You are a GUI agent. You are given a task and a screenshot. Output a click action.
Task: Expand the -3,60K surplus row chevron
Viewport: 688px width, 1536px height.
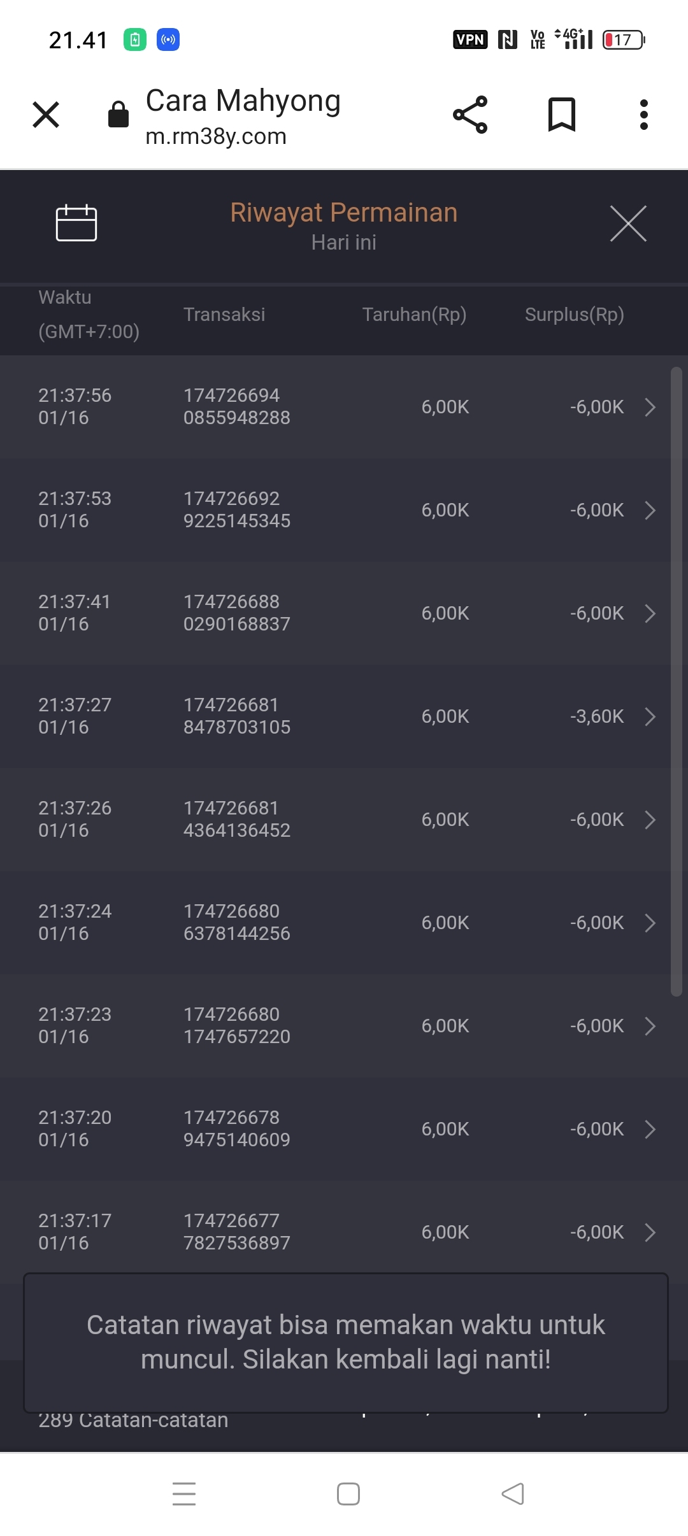click(650, 716)
